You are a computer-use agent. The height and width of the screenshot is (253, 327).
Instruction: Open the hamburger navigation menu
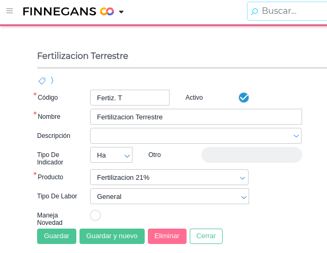[x=10, y=11]
